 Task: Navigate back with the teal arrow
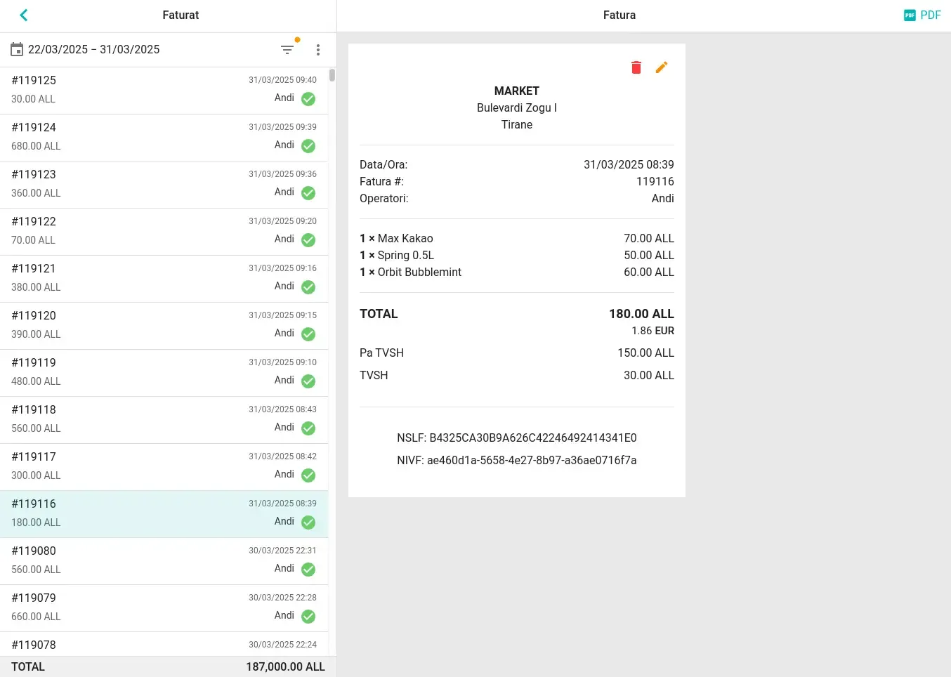[24, 15]
